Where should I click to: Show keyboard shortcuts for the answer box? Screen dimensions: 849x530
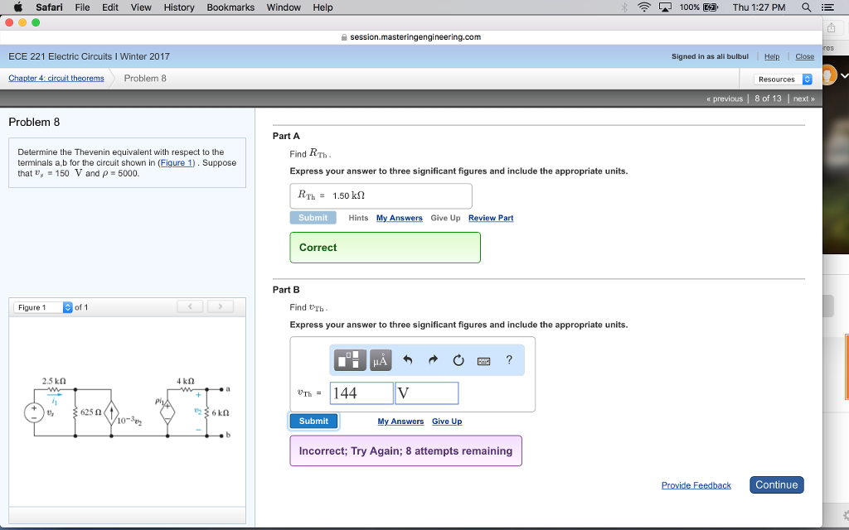(484, 360)
